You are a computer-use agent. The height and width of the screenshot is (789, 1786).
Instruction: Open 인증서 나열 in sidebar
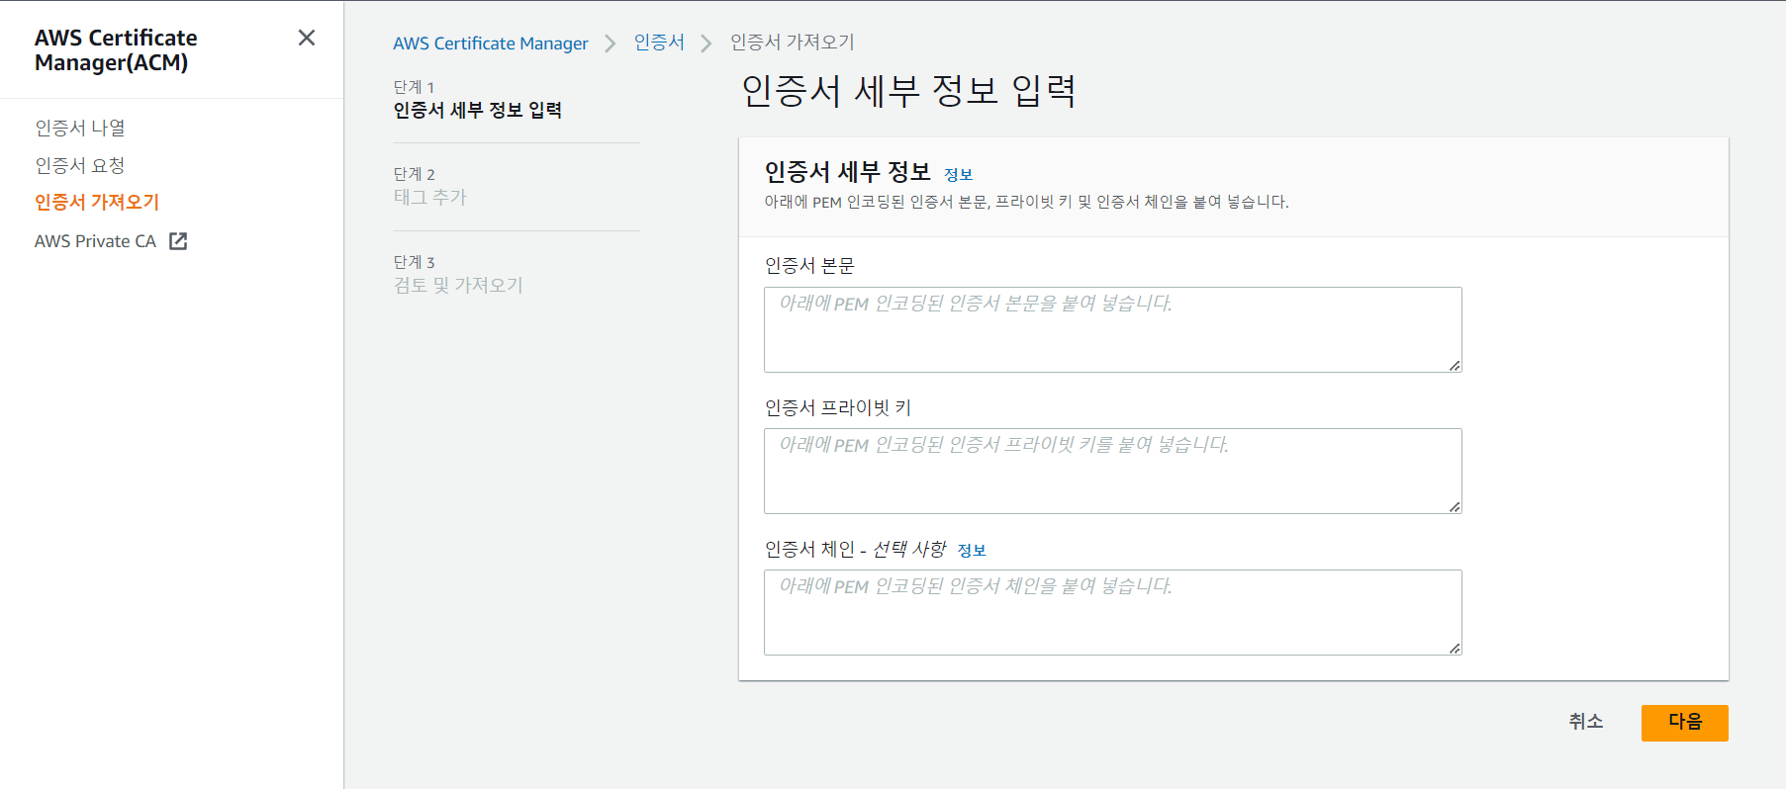point(80,128)
